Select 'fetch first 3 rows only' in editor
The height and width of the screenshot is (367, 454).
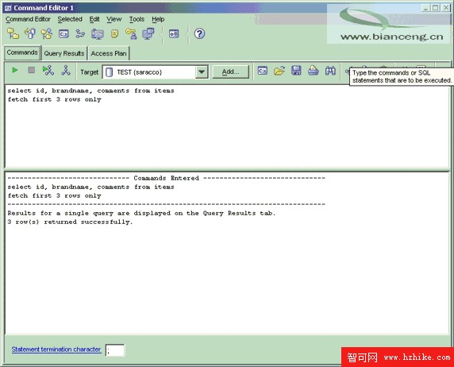tap(55, 99)
